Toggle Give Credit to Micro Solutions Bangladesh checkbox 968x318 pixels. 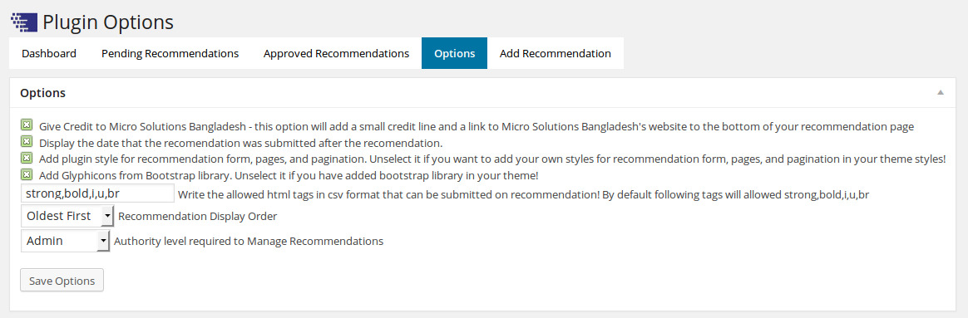27,125
